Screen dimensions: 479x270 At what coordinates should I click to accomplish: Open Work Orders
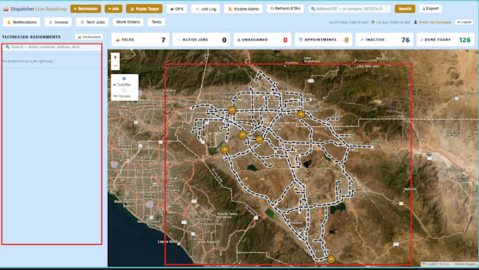coord(128,22)
